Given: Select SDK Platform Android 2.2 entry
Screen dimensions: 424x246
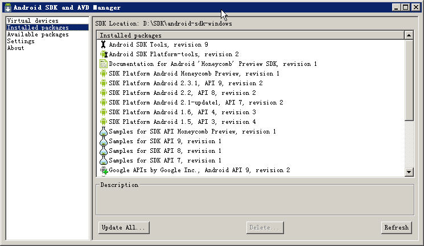Looking at the screenshot, I should pyautogui.click(x=182, y=93).
